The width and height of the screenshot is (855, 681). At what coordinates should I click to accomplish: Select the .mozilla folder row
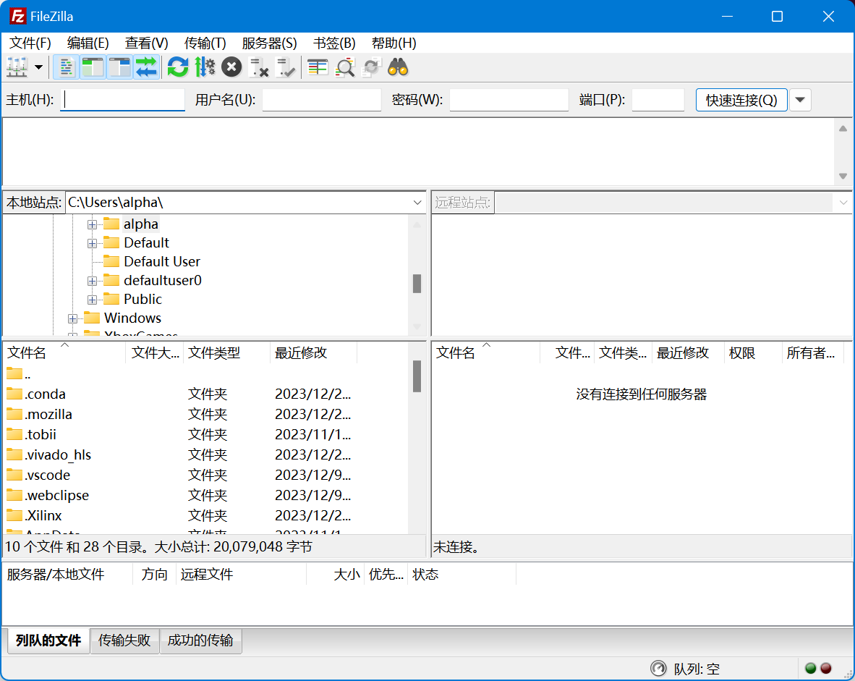pyautogui.click(x=205, y=414)
